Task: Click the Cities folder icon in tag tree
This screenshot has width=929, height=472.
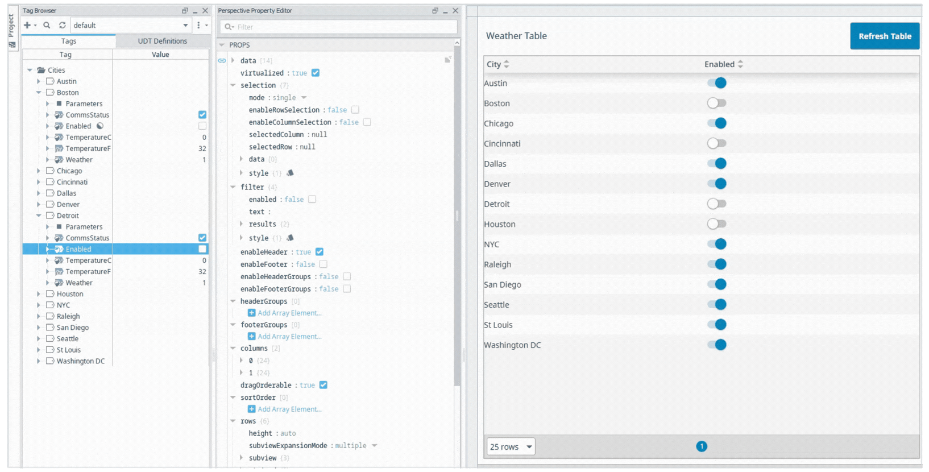Action: coord(41,70)
